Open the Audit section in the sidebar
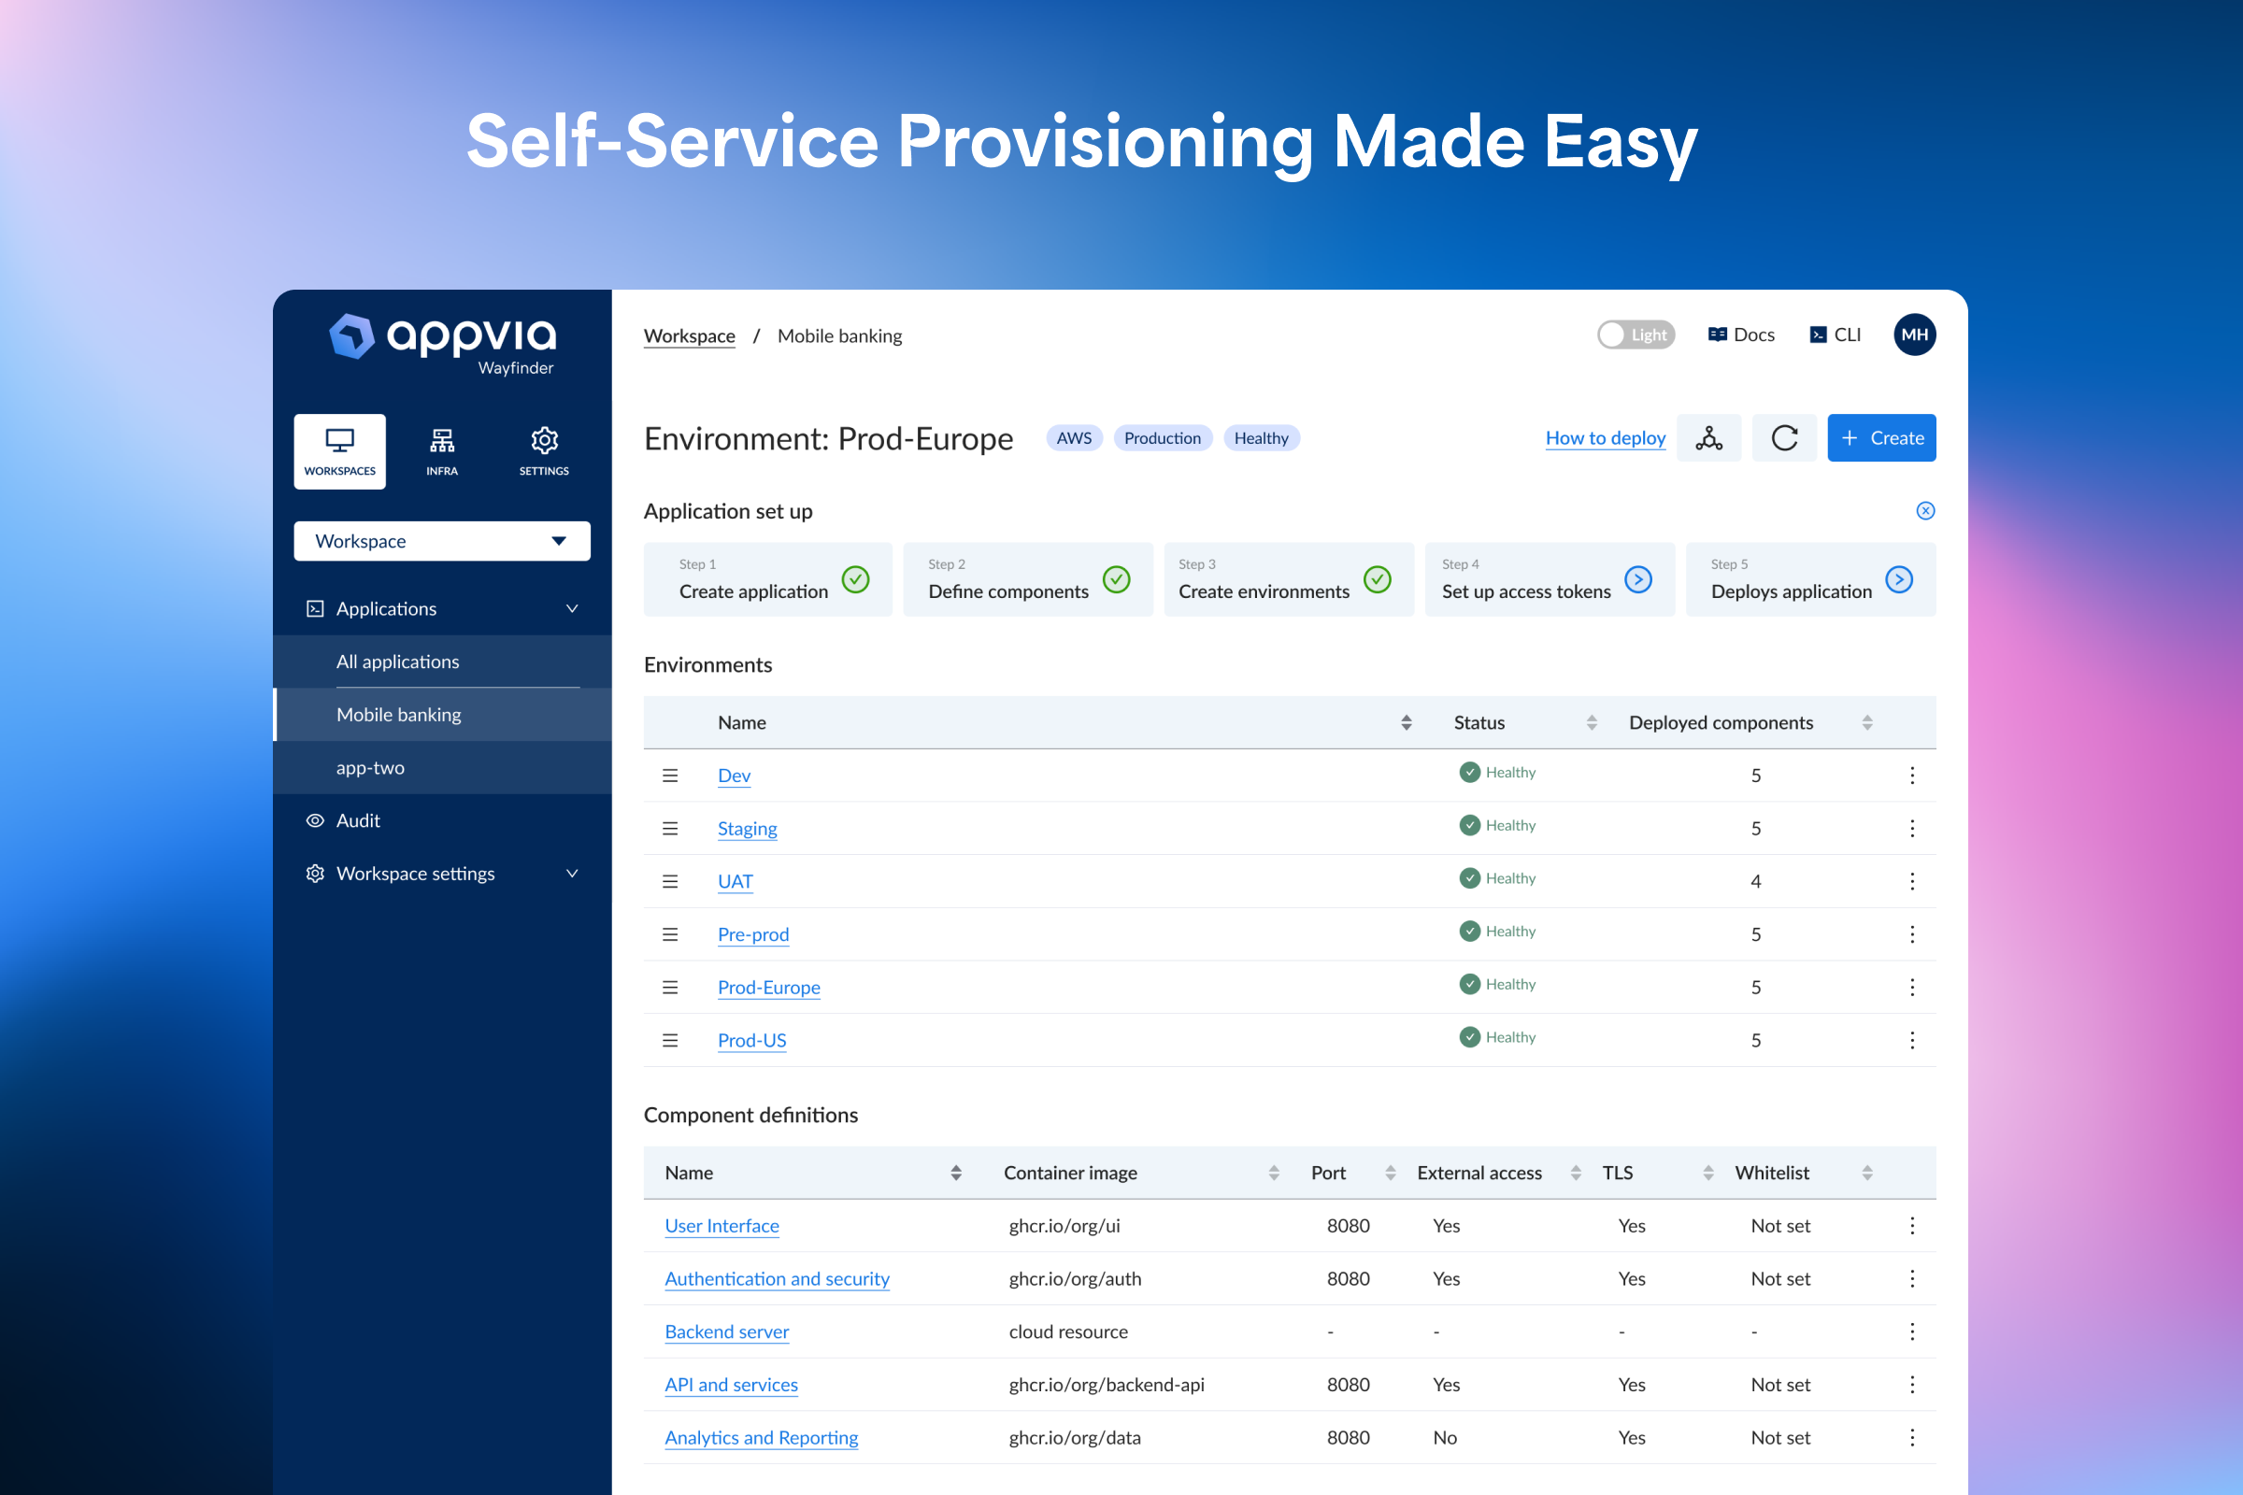Viewport: 2243px width, 1495px height. (x=358, y=820)
